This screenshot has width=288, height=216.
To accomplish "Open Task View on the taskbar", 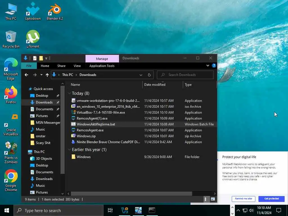I will [110, 210].
